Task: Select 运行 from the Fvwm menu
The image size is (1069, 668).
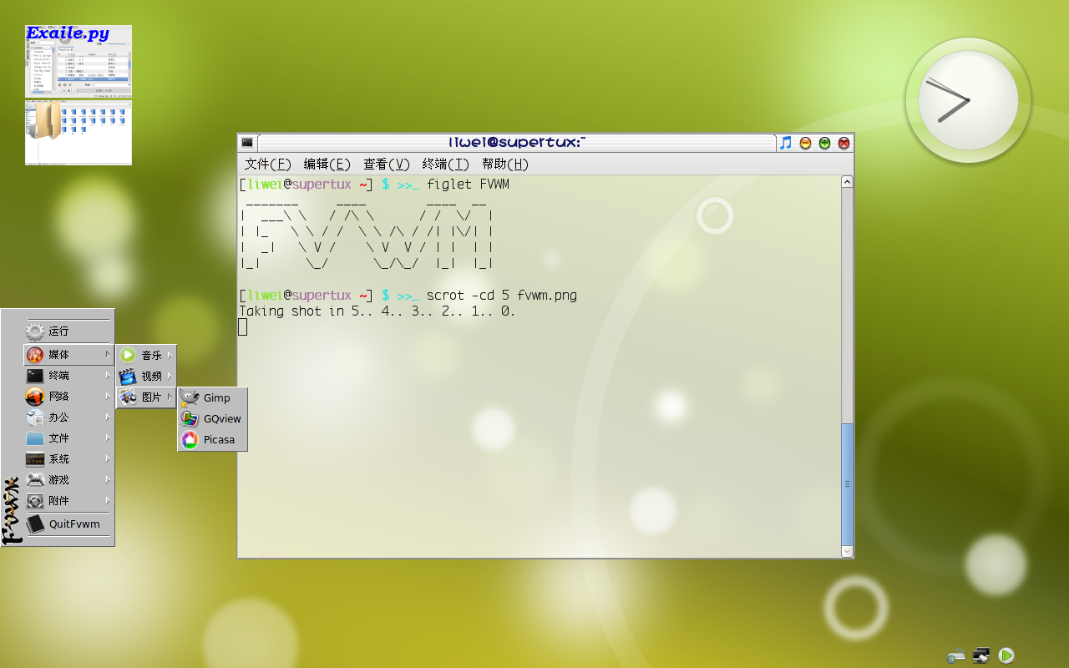Action: (x=69, y=331)
